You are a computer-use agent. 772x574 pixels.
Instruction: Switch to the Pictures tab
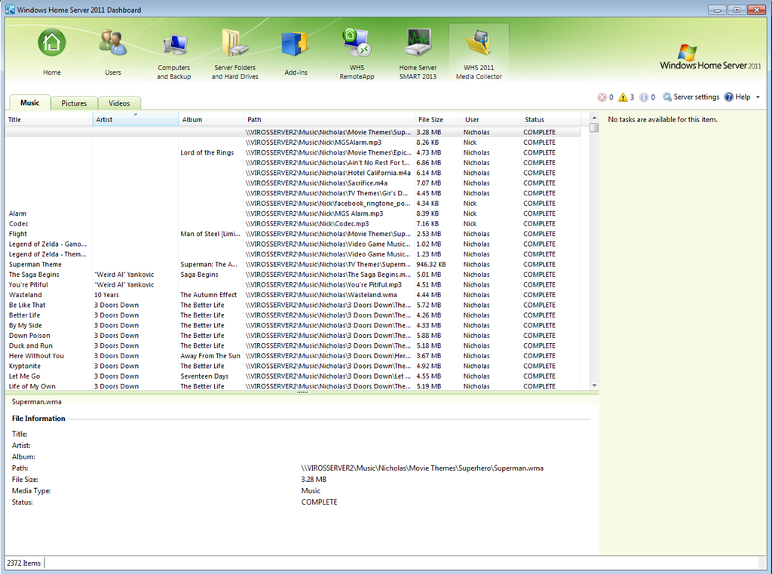pos(75,103)
